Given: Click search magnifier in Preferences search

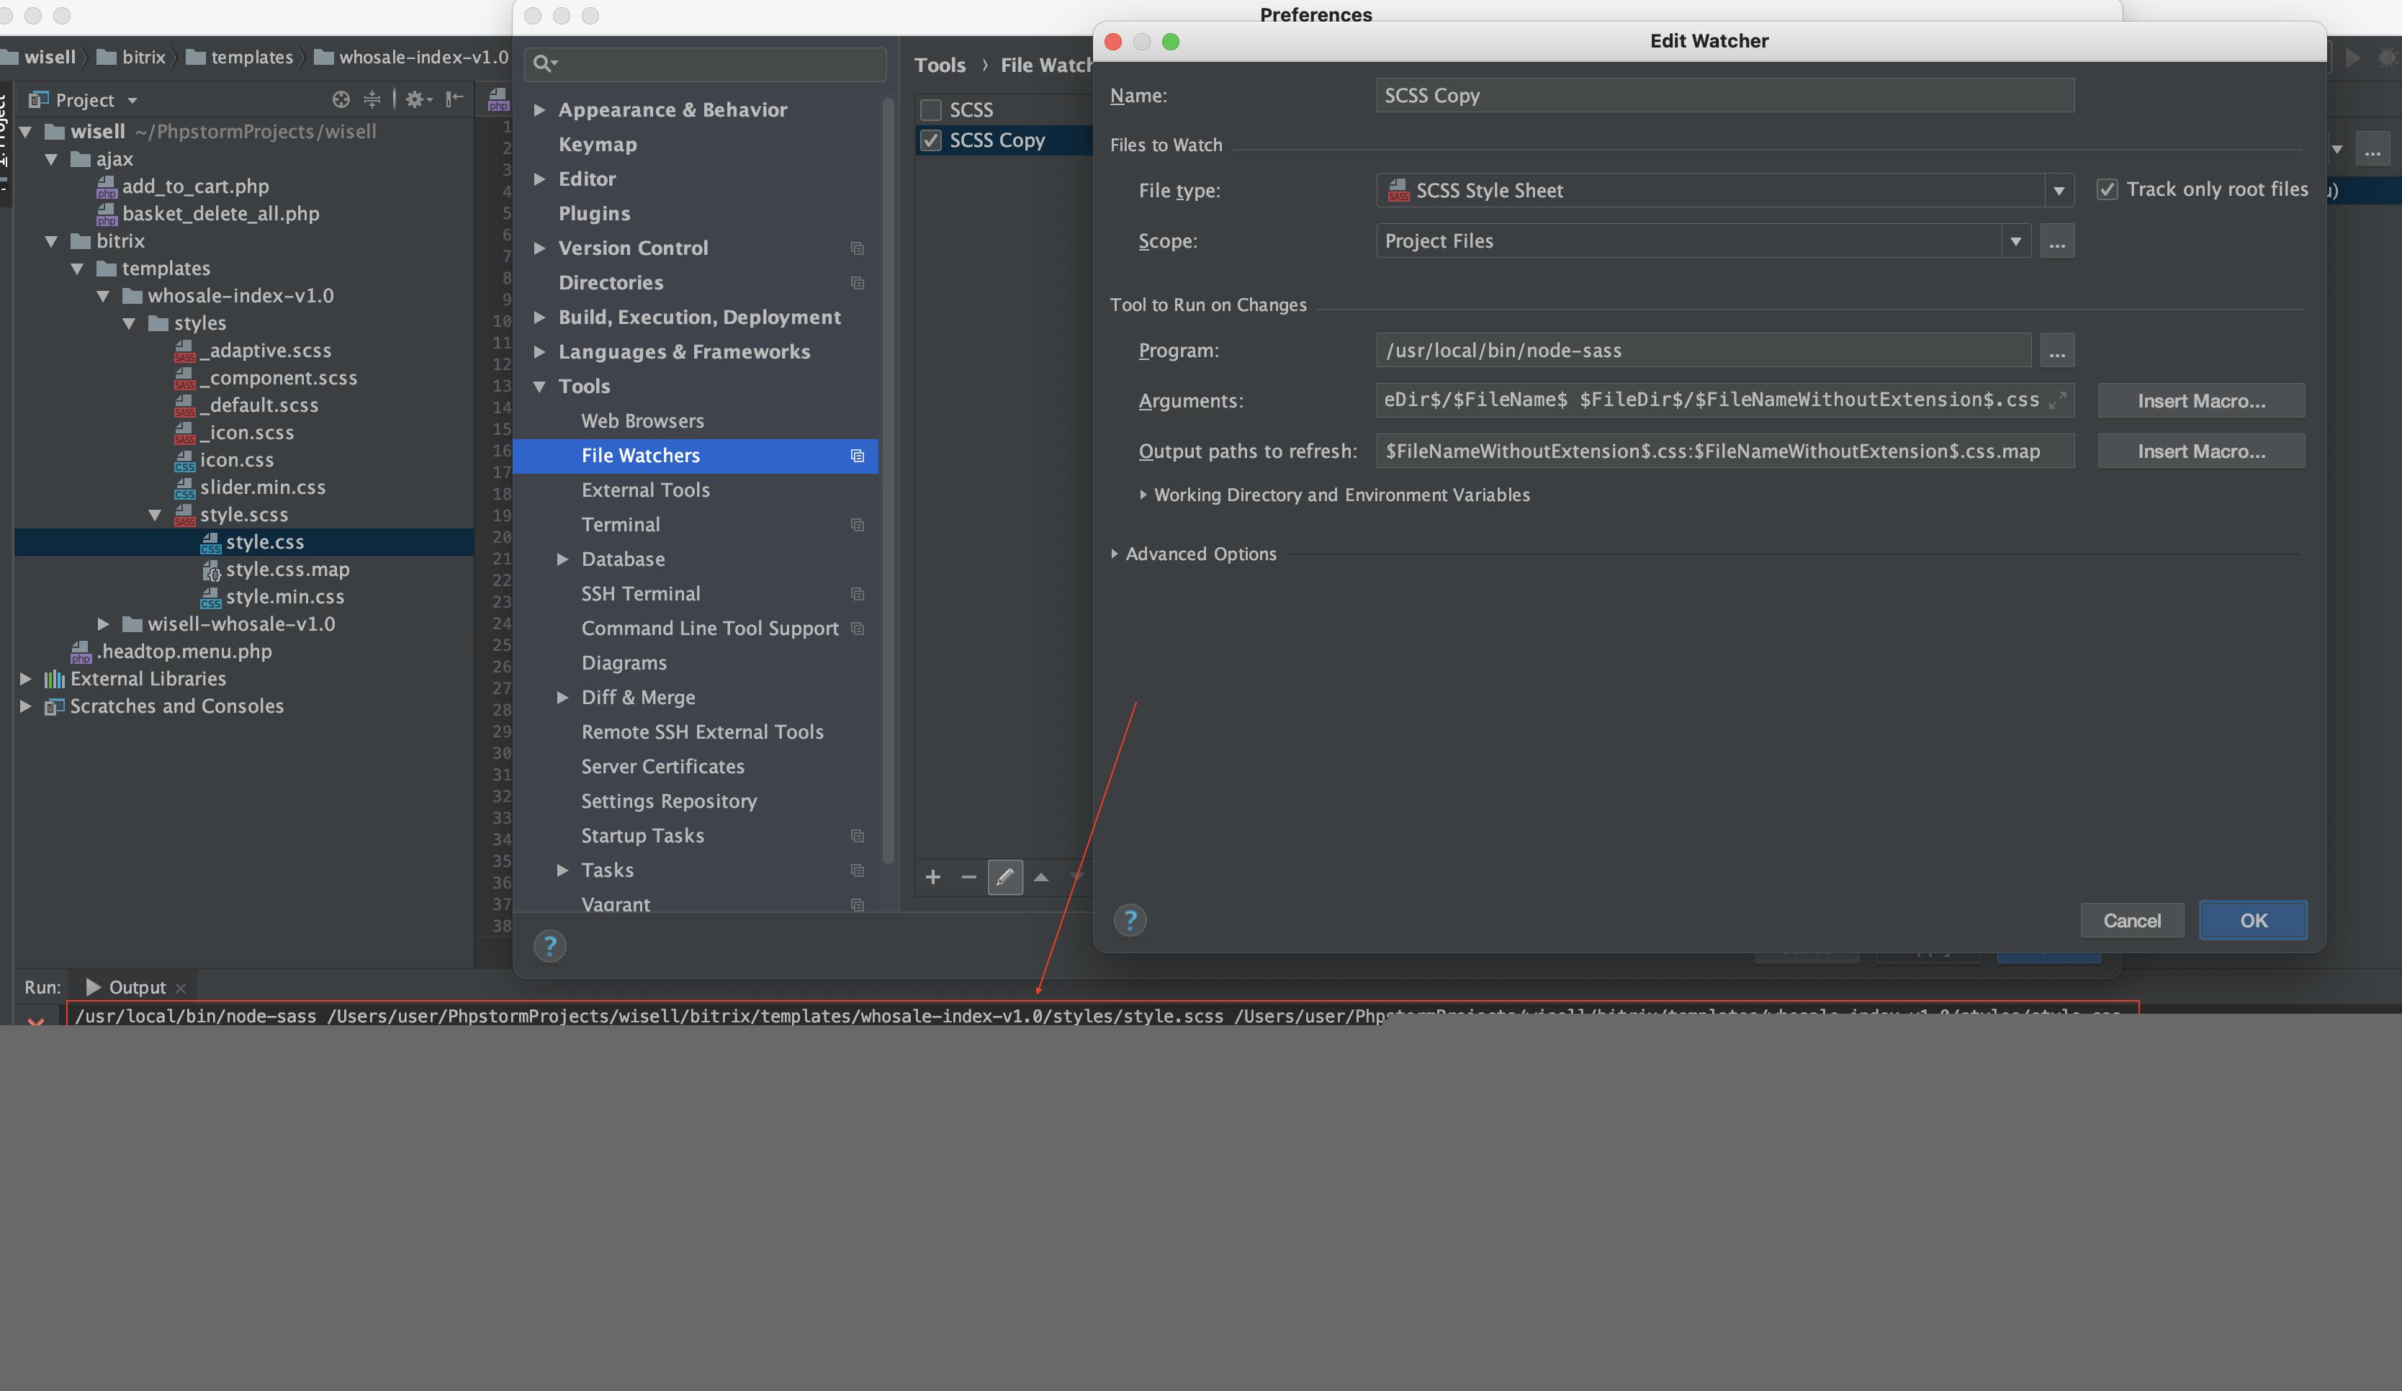Looking at the screenshot, I should coord(544,63).
